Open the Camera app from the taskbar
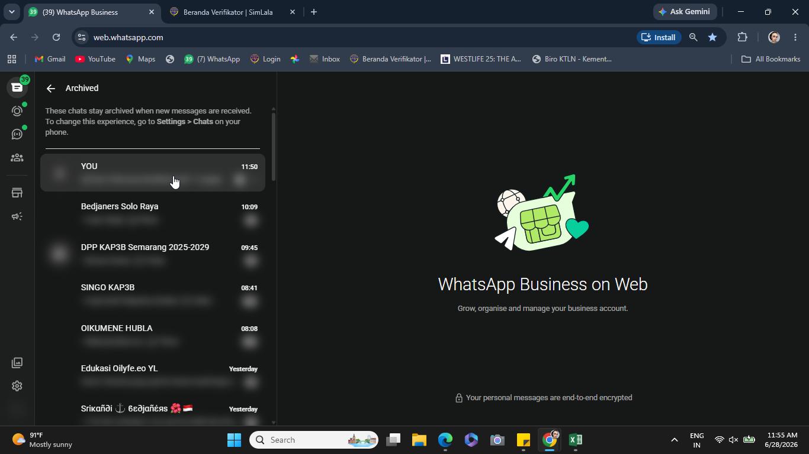 [497, 440]
